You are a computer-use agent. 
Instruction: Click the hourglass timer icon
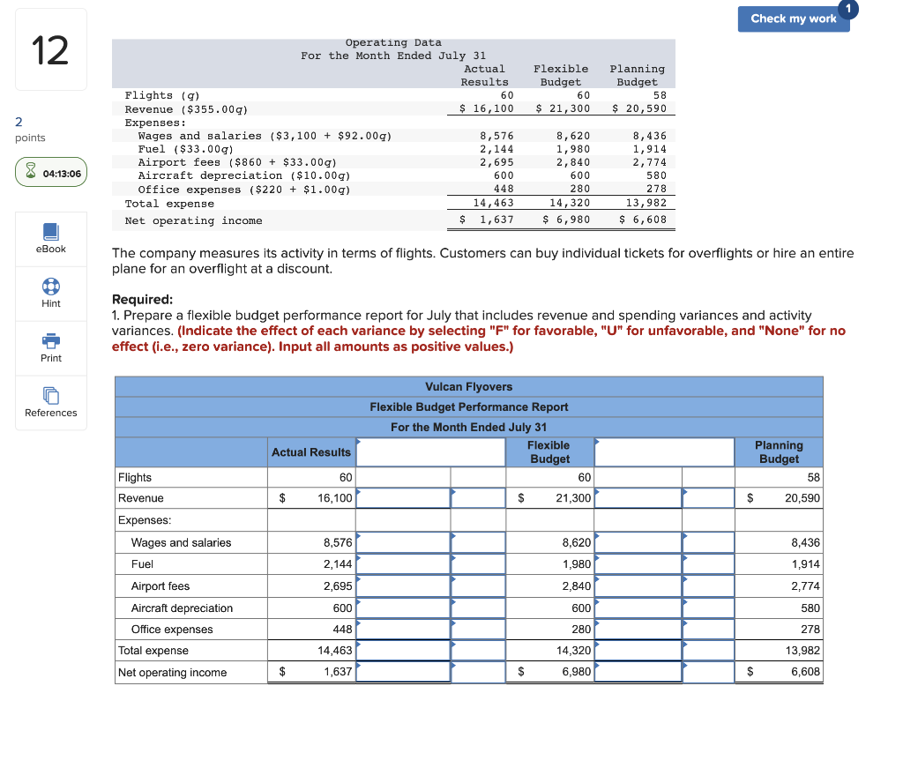[x=32, y=171]
